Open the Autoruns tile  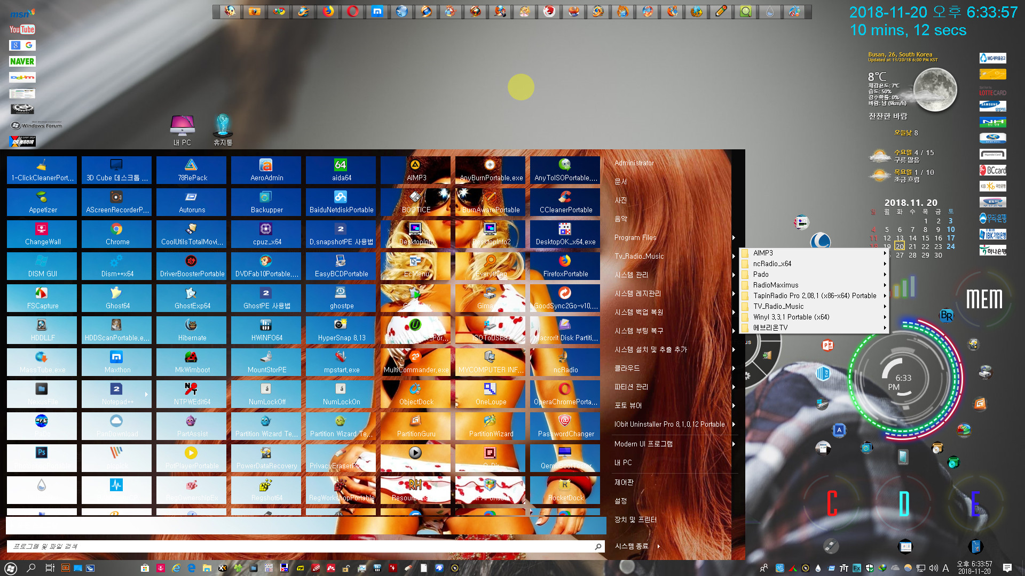192,202
